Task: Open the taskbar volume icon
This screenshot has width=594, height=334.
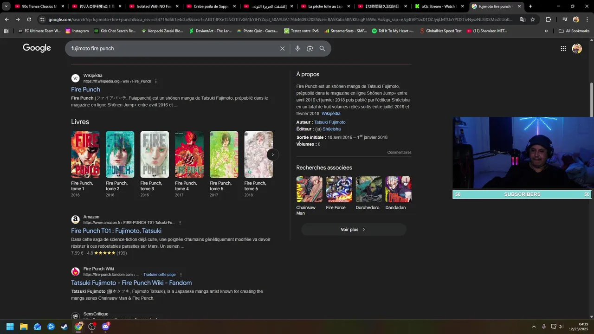Action: [561, 327]
